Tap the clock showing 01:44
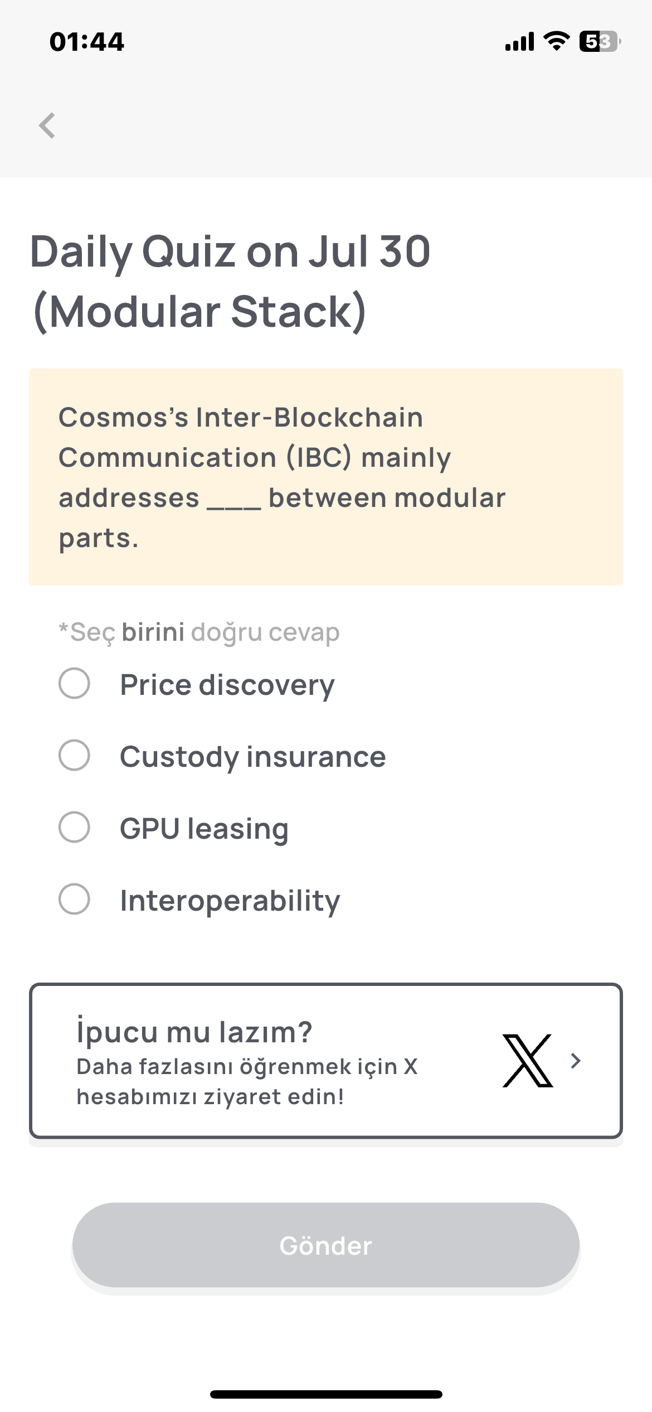 point(86,40)
